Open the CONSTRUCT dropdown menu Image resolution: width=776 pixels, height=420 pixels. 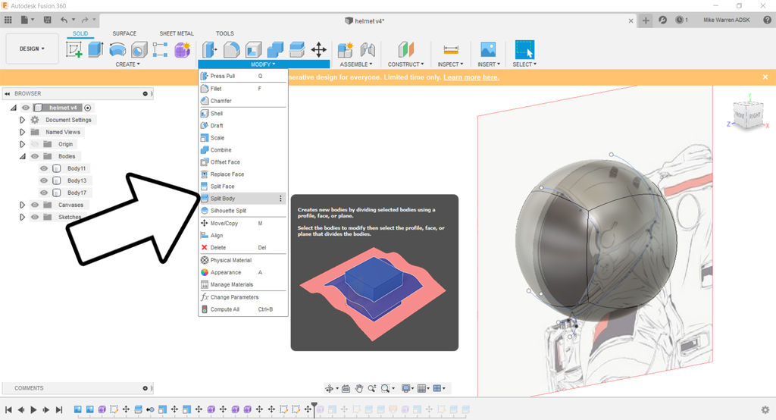click(x=406, y=64)
